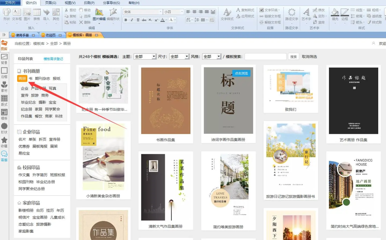Open the 模板需求登记 link

53,59
